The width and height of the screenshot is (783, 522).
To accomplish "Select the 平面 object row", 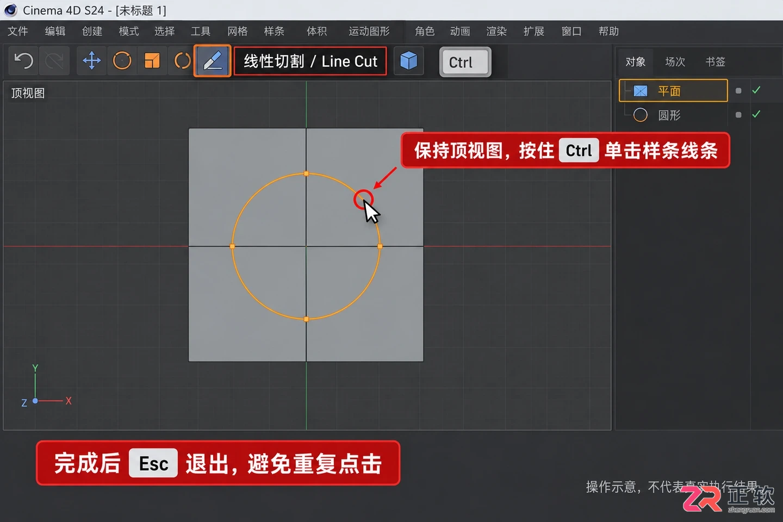I will tap(673, 90).
